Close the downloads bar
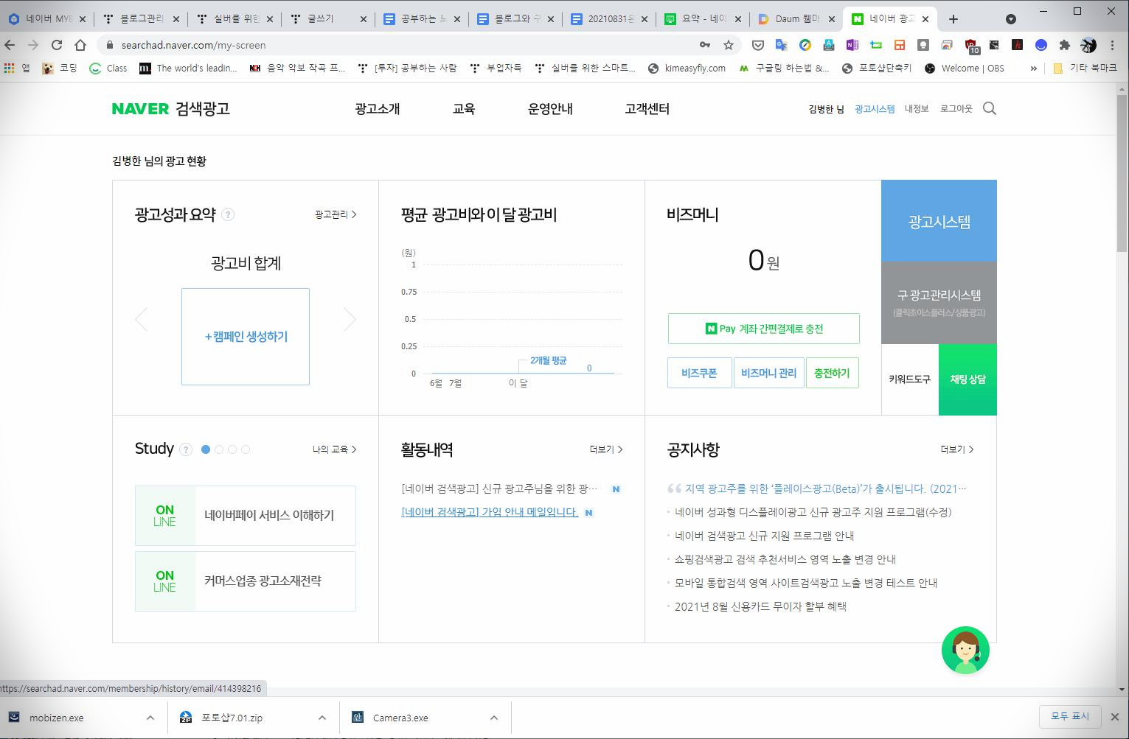Screen dimensions: 1129x739 [1115, 716]
